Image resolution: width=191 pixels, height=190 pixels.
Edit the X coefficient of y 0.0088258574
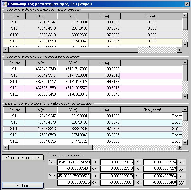160,162
